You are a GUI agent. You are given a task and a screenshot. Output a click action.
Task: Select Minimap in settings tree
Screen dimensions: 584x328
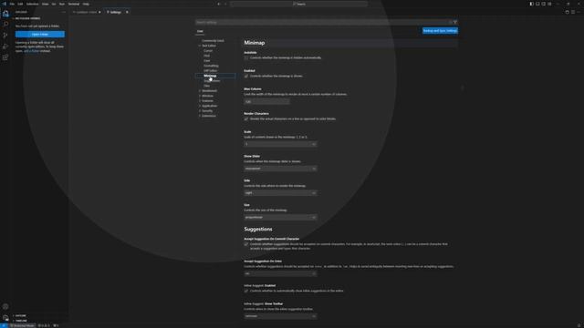tap(210, 76)
